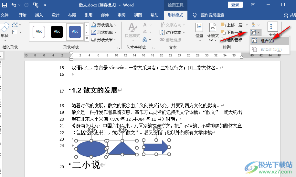Viewport: 296px width, 177px height.
Task: Expand the 上移一层 dropdown arrow
Action: pyautogui.click(x=247, y=25)
